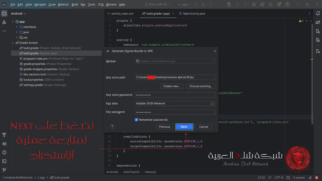The width and height of the screenshot is (322, 181).
Task: Sync project with Gradle files
Action: coord(262,5)
